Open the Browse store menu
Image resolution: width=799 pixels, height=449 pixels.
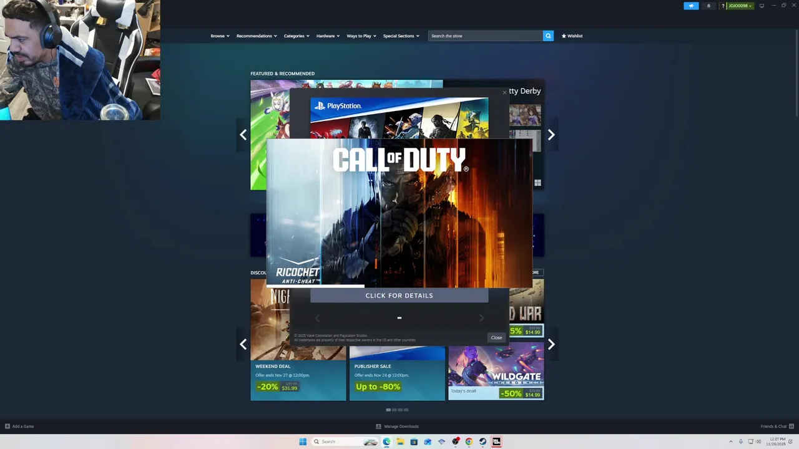(220, 36)
